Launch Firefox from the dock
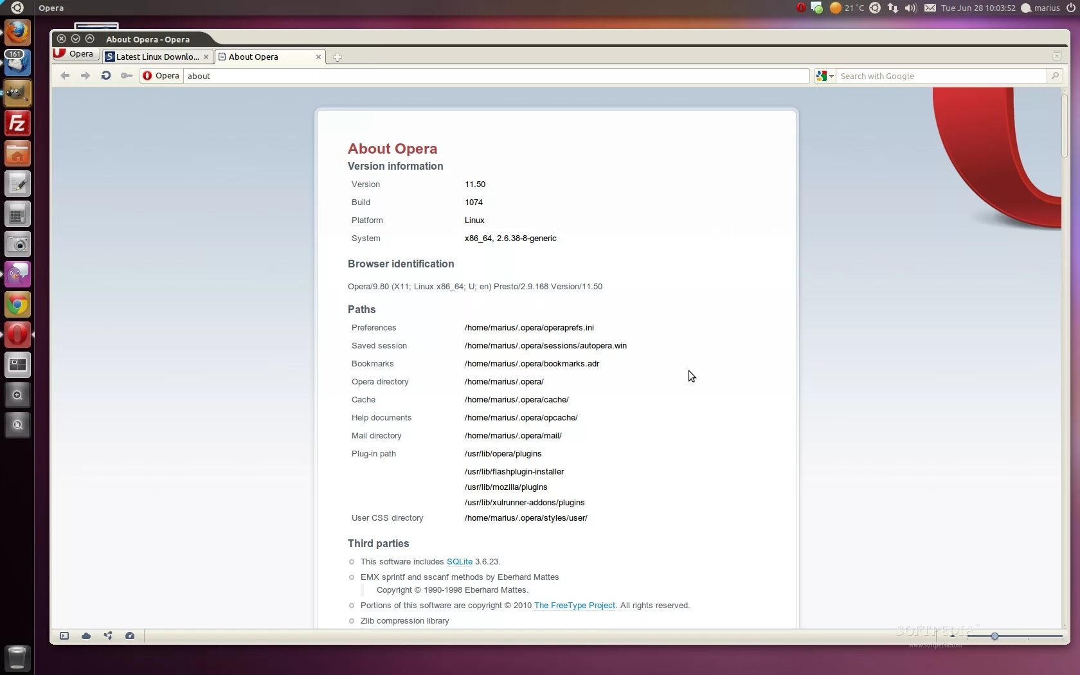1080x675 pixels. pyautogui.click(x=17, y=32)
